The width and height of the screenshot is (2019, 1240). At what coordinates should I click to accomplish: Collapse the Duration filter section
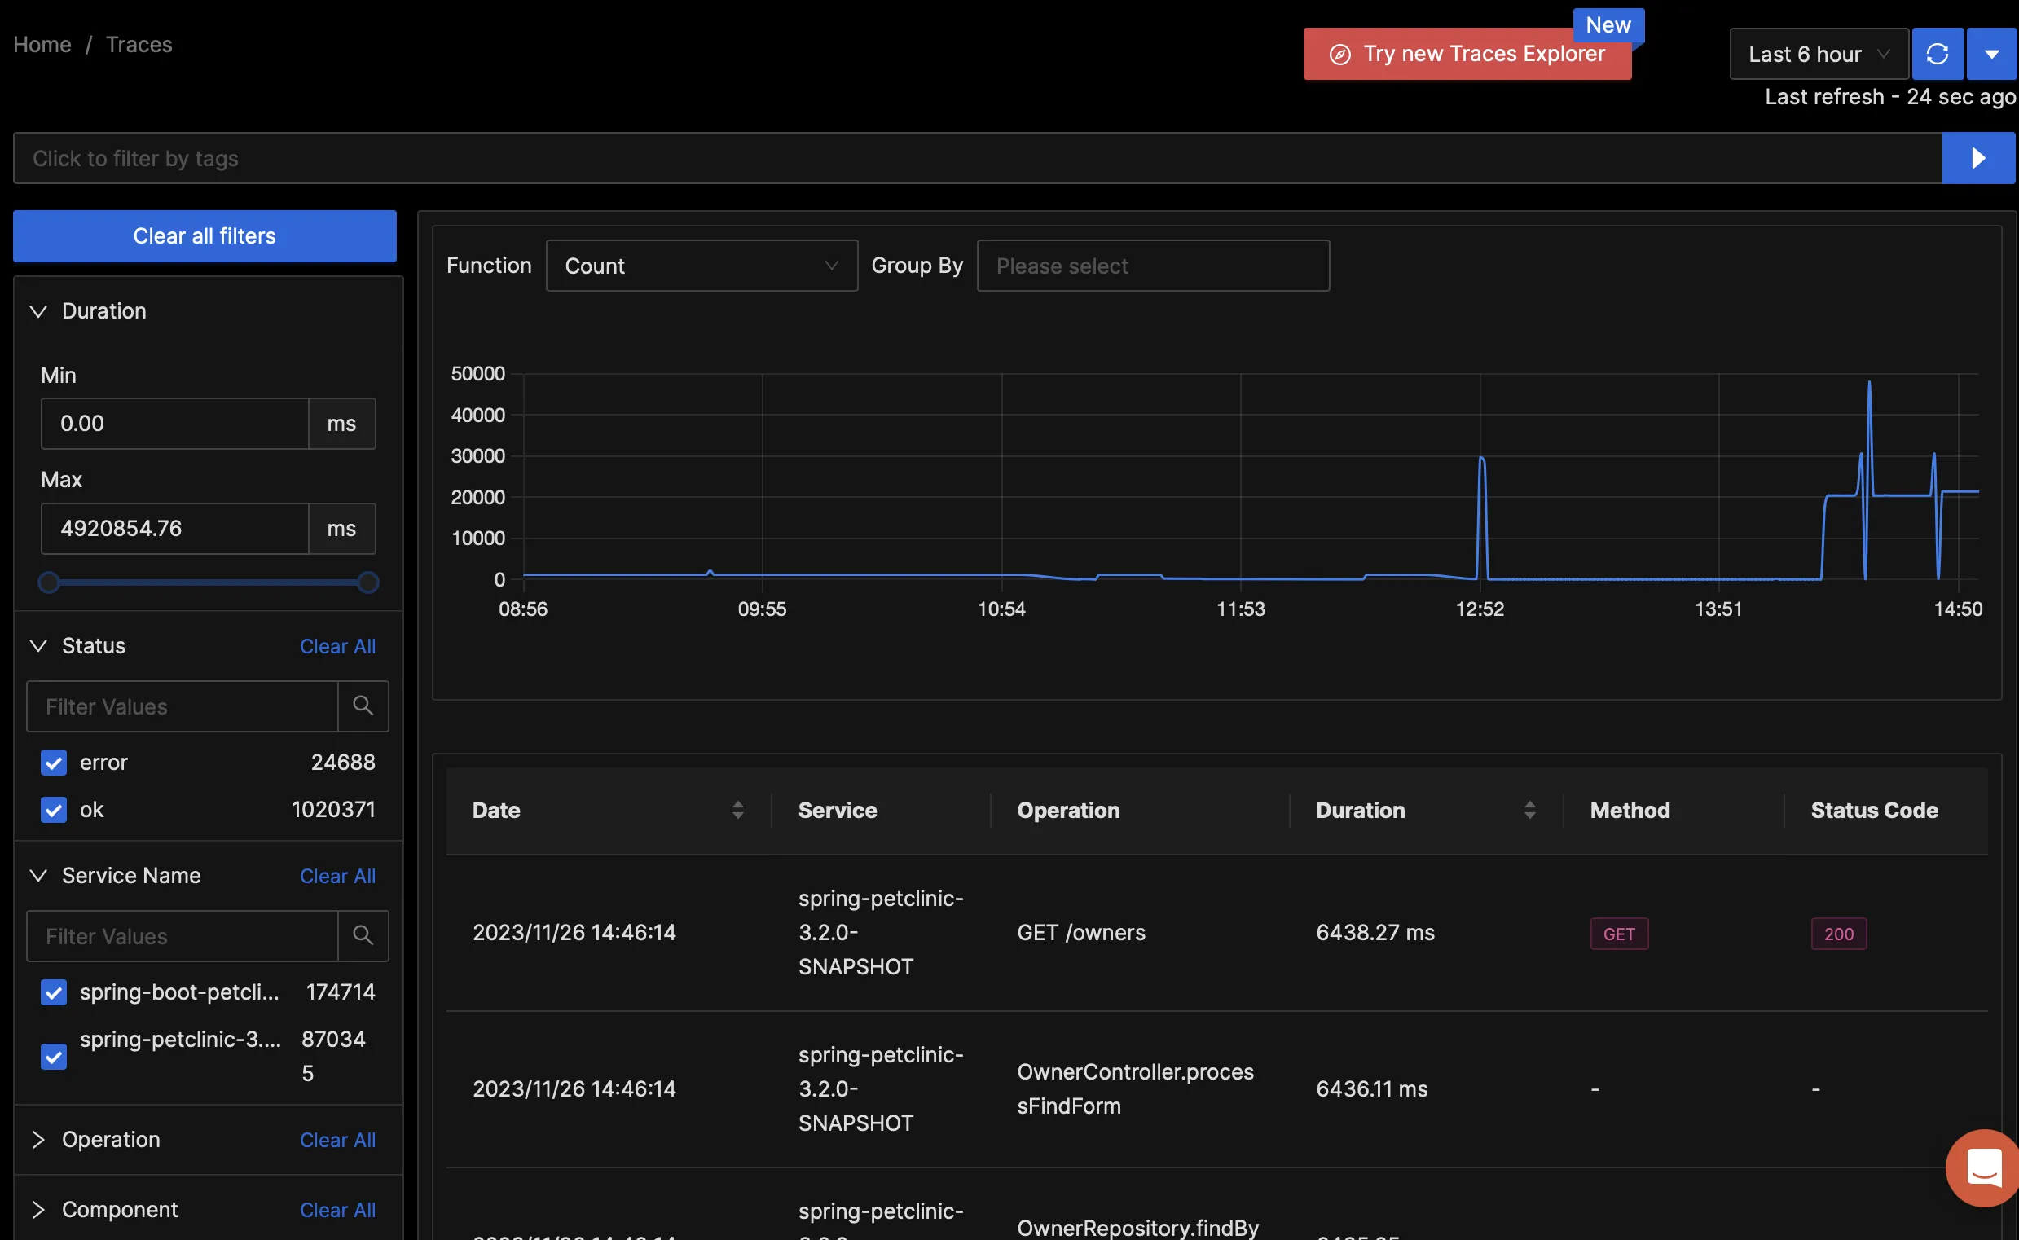pyautogui.click(x=38, y=311)
